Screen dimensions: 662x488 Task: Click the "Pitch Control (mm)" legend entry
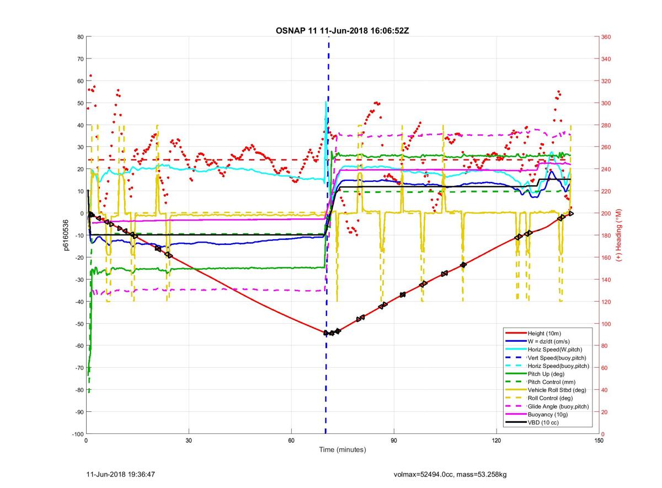coord(551,382)
